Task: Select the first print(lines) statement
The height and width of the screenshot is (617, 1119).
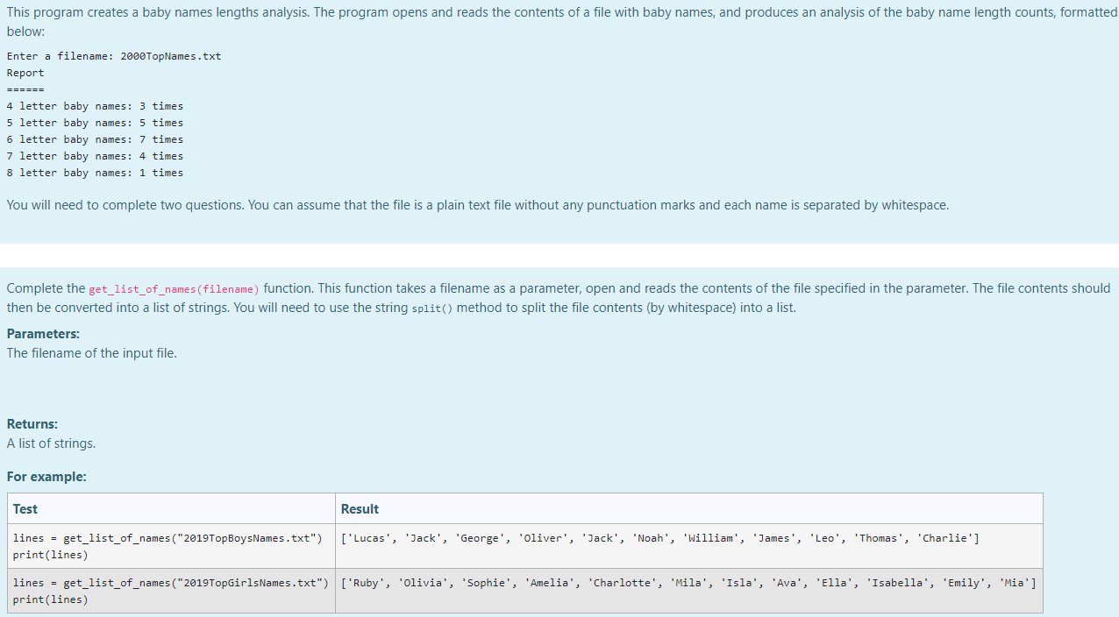Action: 46,554
